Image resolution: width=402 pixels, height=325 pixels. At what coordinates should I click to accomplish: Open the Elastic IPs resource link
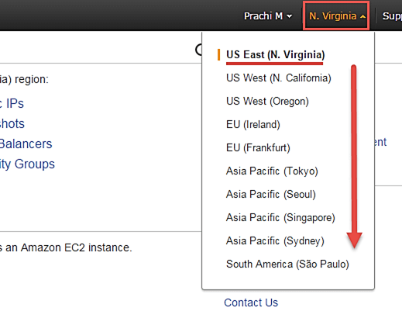point(12,104)
